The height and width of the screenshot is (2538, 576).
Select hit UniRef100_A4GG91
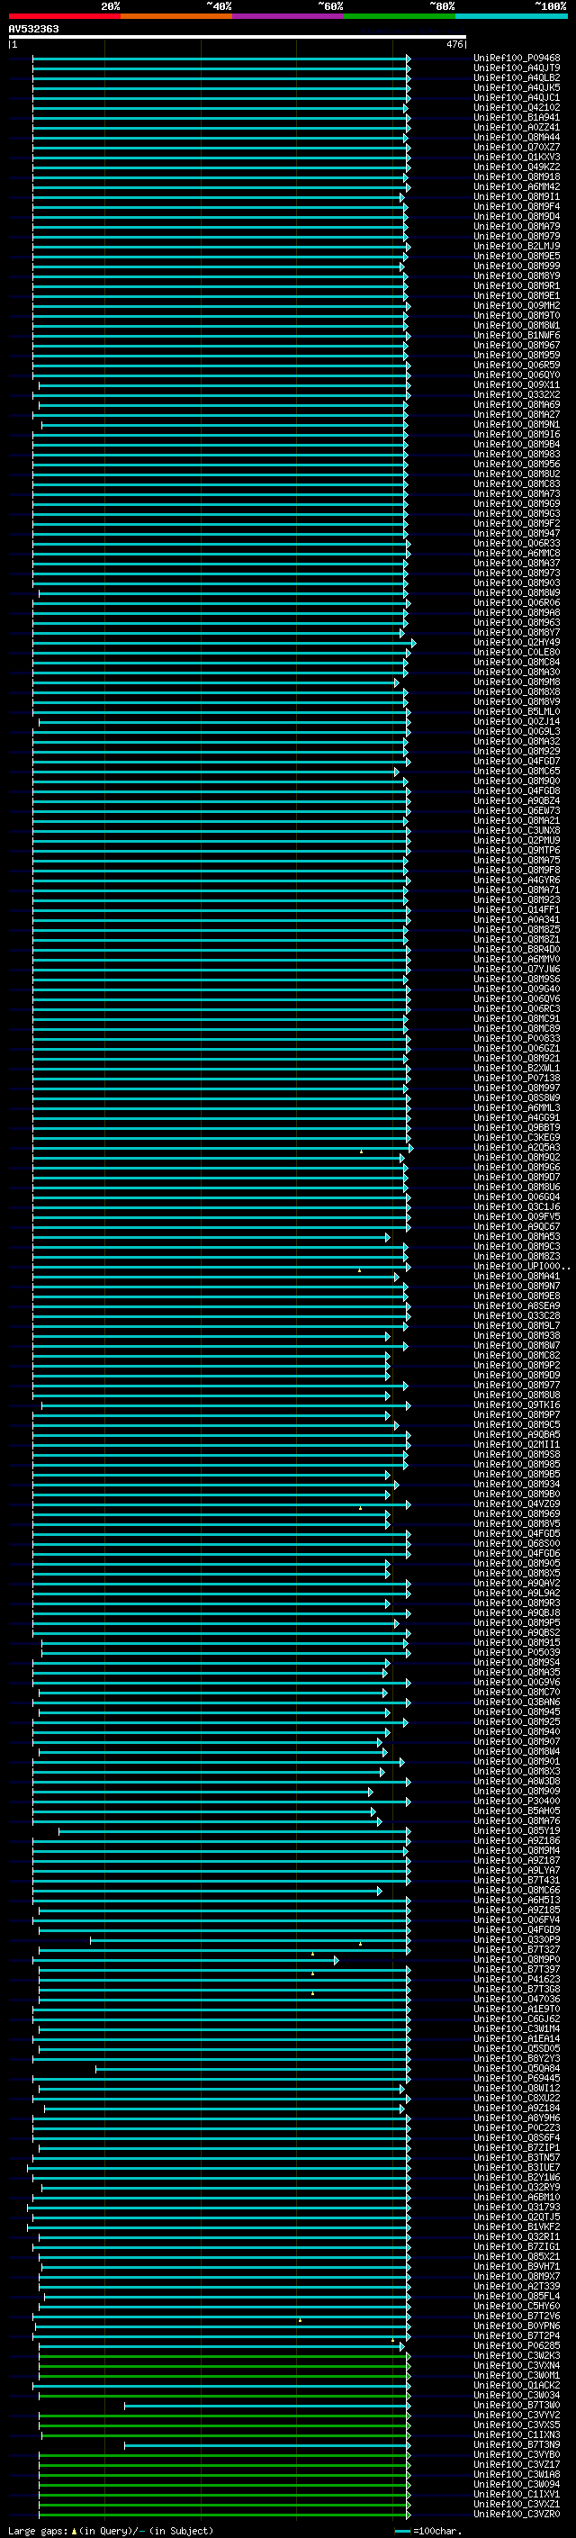tap(517, 1117)
